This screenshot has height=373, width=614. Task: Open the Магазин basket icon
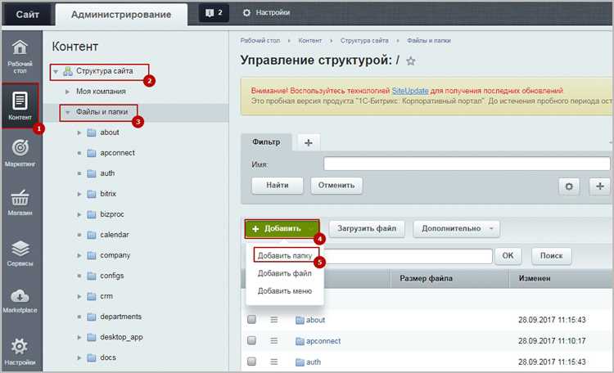20,198
